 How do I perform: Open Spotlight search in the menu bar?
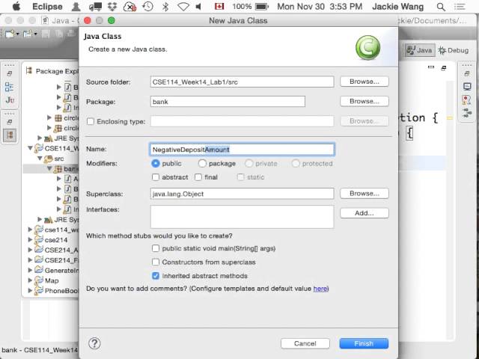pyautogui.click(x=441, y=7)
